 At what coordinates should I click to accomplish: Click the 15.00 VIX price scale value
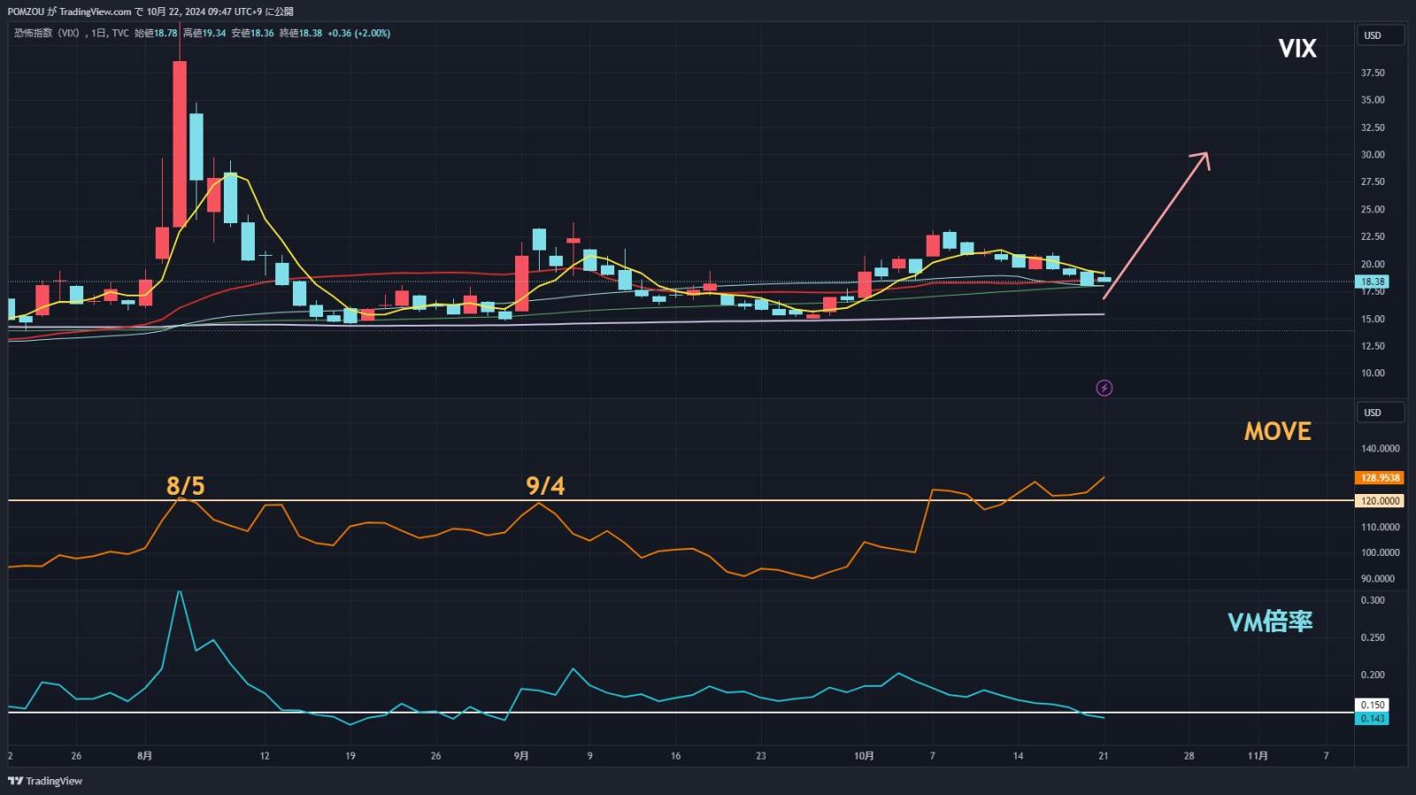point(1373,319)
